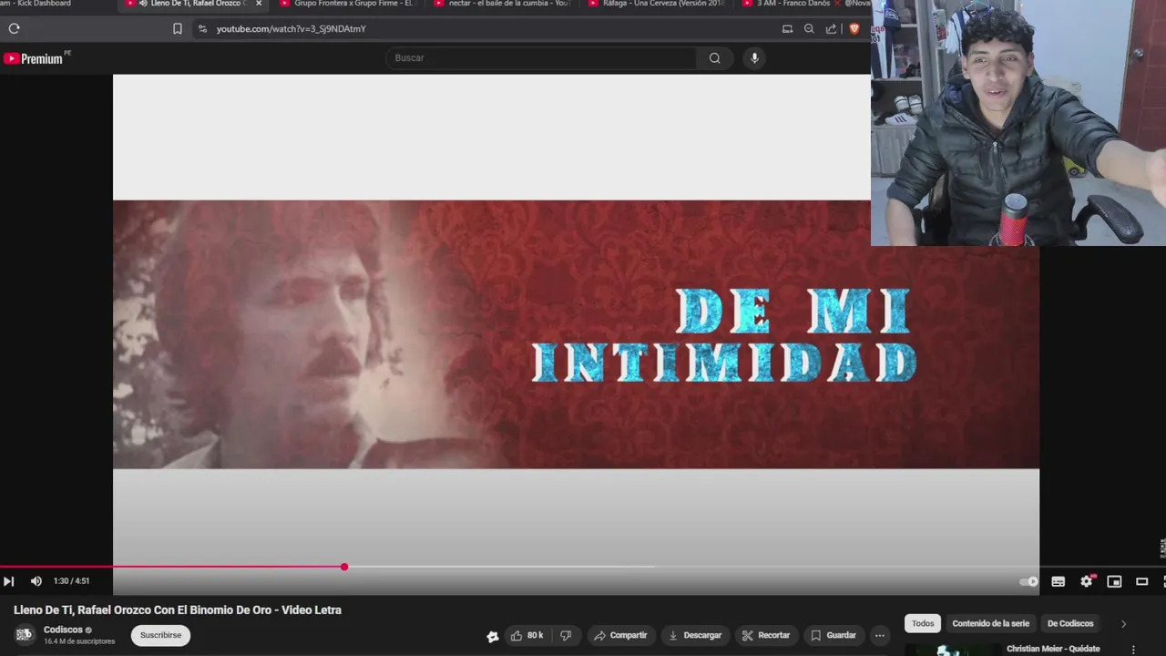This screenshot has width=1166, height=656.
Task: Open Grupo Frontera x Grupo Firme tab
Action: tap(348, 4)
